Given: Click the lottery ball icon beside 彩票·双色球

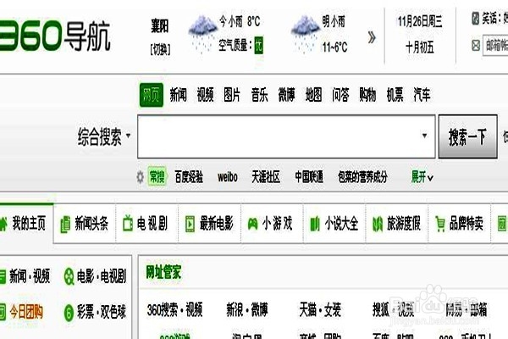Looking at the screenshot, I should pos(69,313).
